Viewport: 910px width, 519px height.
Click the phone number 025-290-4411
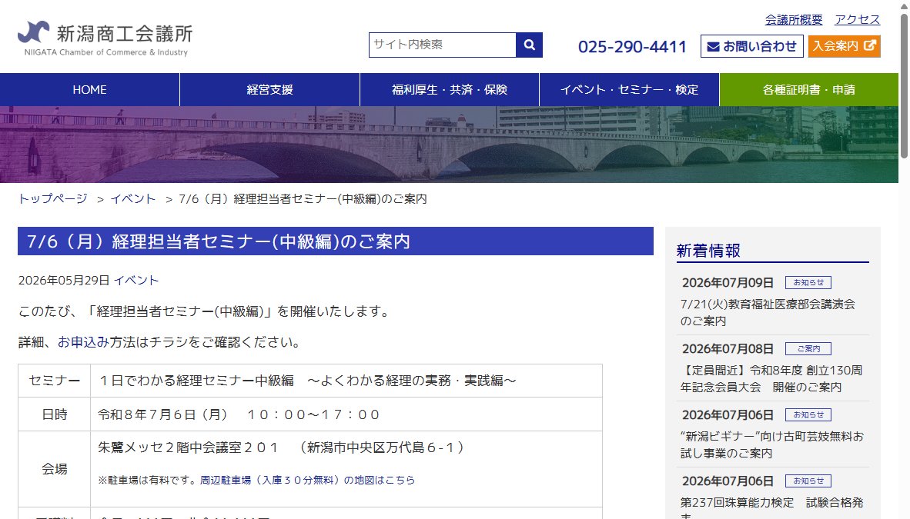tap(632, 46)
